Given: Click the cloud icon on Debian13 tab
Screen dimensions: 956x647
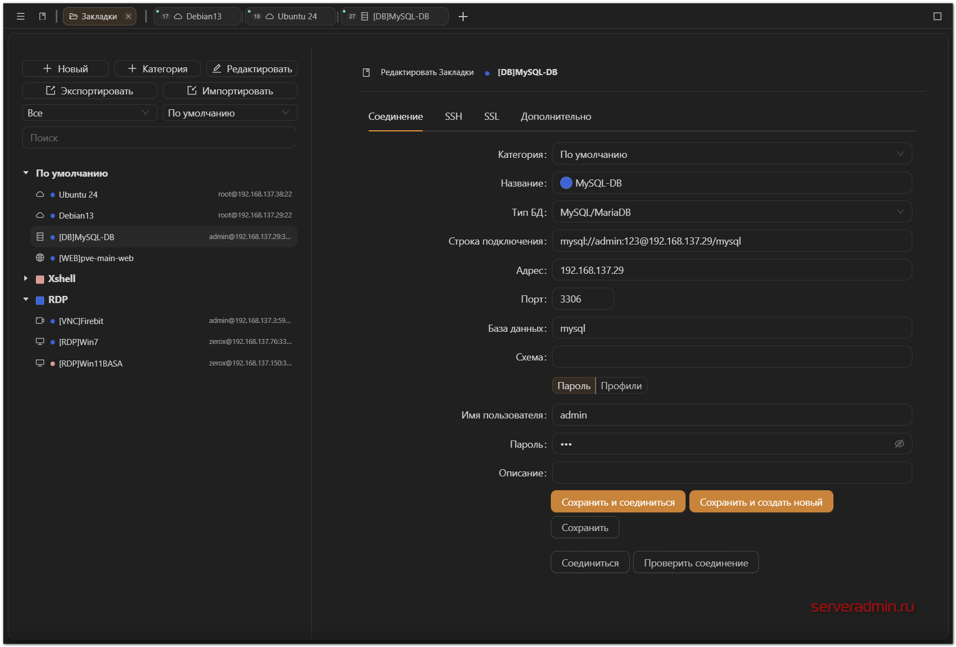Looking at the screenshot, I should point(178,17).
